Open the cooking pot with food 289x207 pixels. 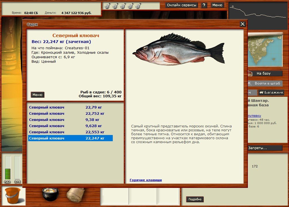[x=50, y=194]
